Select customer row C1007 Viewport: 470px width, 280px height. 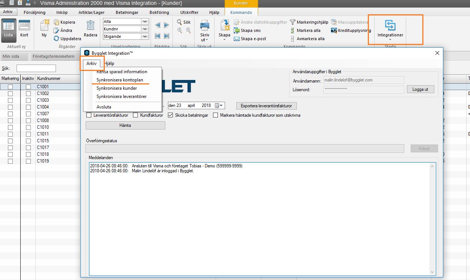[x=43, y=114]
